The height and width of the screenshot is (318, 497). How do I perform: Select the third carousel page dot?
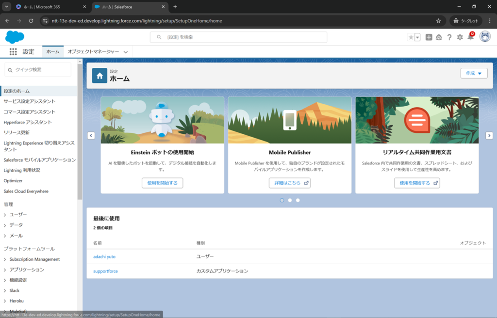(x=298, y=200)
